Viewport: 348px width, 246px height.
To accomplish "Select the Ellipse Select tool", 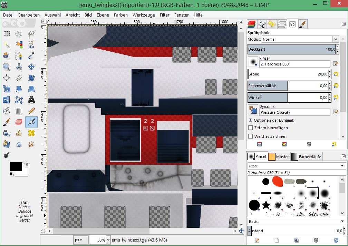I will tap(19, 34).
